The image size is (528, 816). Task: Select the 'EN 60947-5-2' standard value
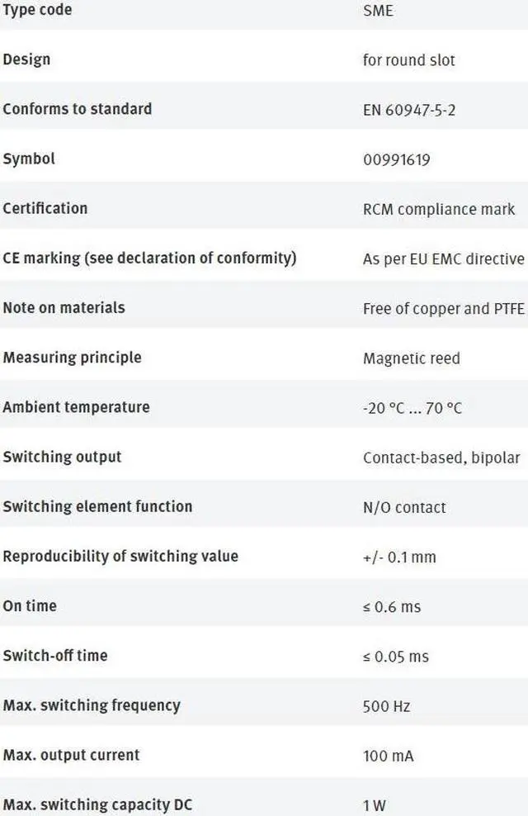pyautogui.click(x=408, y=110)
